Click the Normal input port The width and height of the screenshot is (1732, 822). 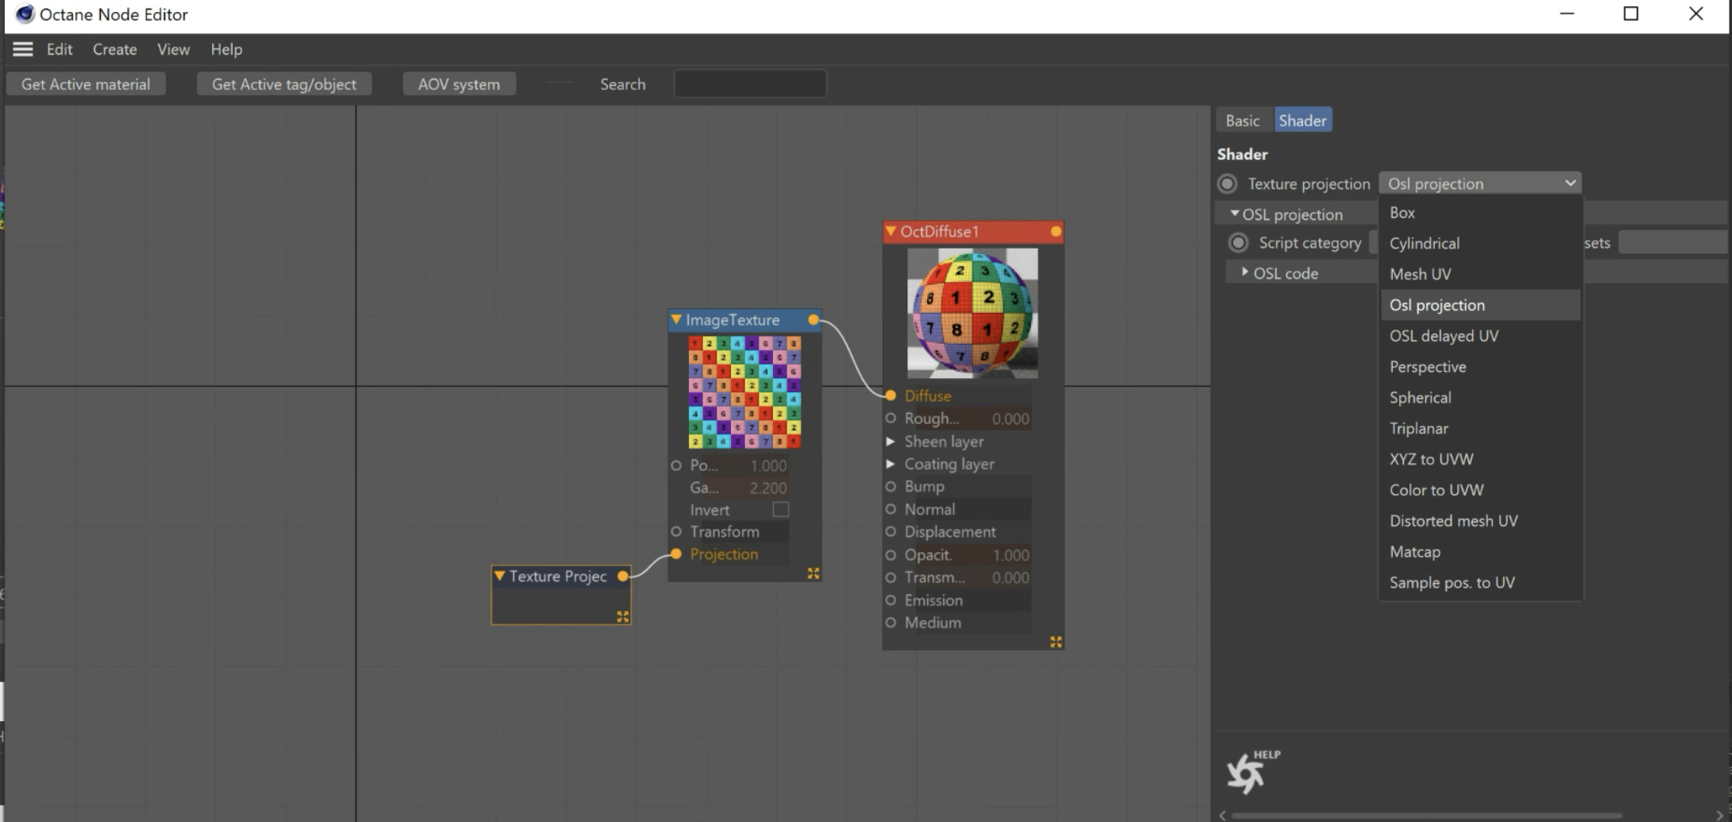coord(891,509)
